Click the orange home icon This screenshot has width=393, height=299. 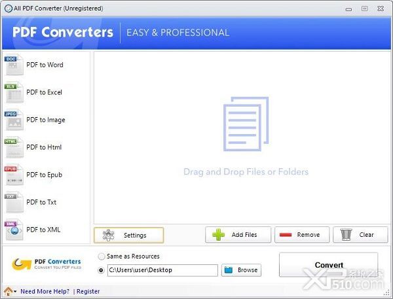[x=9, y=291]
